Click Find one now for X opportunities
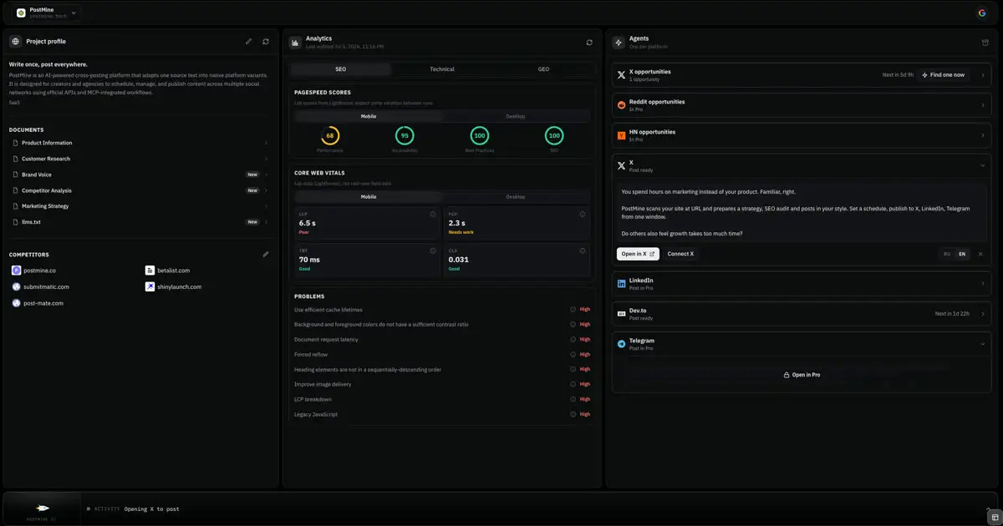This screenshot has width=1003, height=526. coord(944,75)
